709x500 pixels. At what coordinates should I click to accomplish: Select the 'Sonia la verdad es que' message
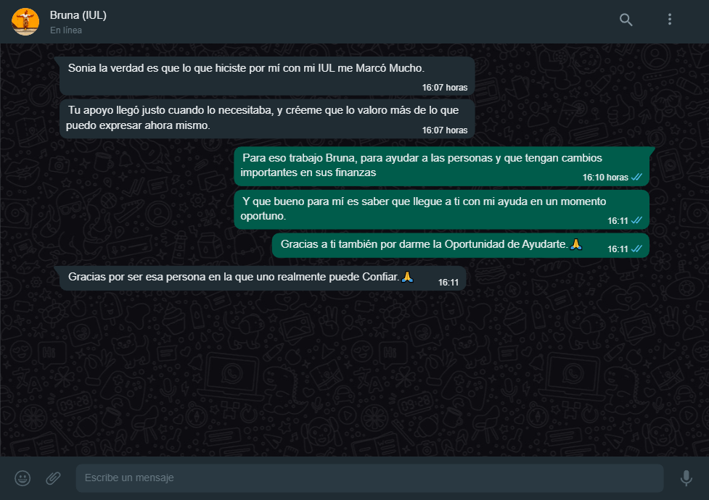pos(267,76)
